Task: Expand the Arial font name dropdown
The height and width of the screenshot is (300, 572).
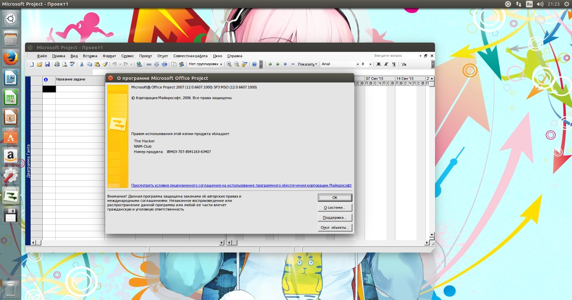Action: click(358, 64)
